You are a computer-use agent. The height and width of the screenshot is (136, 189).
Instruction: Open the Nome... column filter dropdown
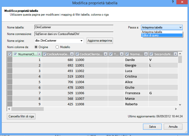coord(146,54)
